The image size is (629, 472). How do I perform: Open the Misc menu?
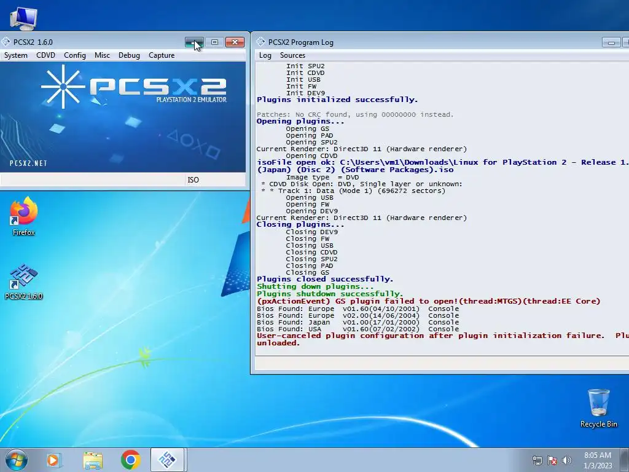click(x=102, y=55)
